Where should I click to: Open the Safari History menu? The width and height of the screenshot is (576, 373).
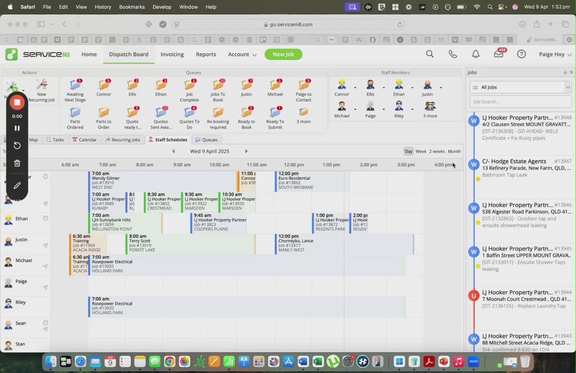pyautogui.click(x=102, y=7)
